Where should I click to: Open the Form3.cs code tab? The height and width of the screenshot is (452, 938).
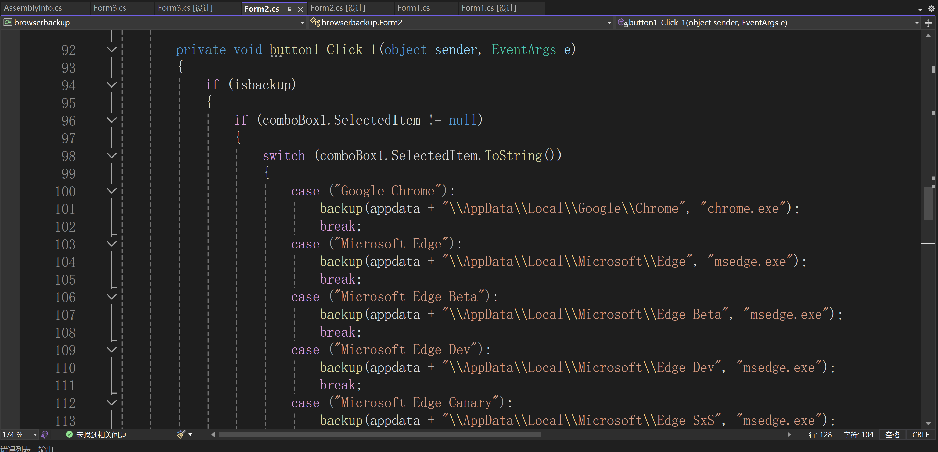[x=110, y=8]
